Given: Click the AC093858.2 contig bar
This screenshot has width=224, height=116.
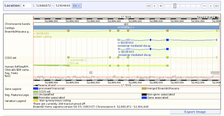Looking at the screenshot, I should (126, 27).
